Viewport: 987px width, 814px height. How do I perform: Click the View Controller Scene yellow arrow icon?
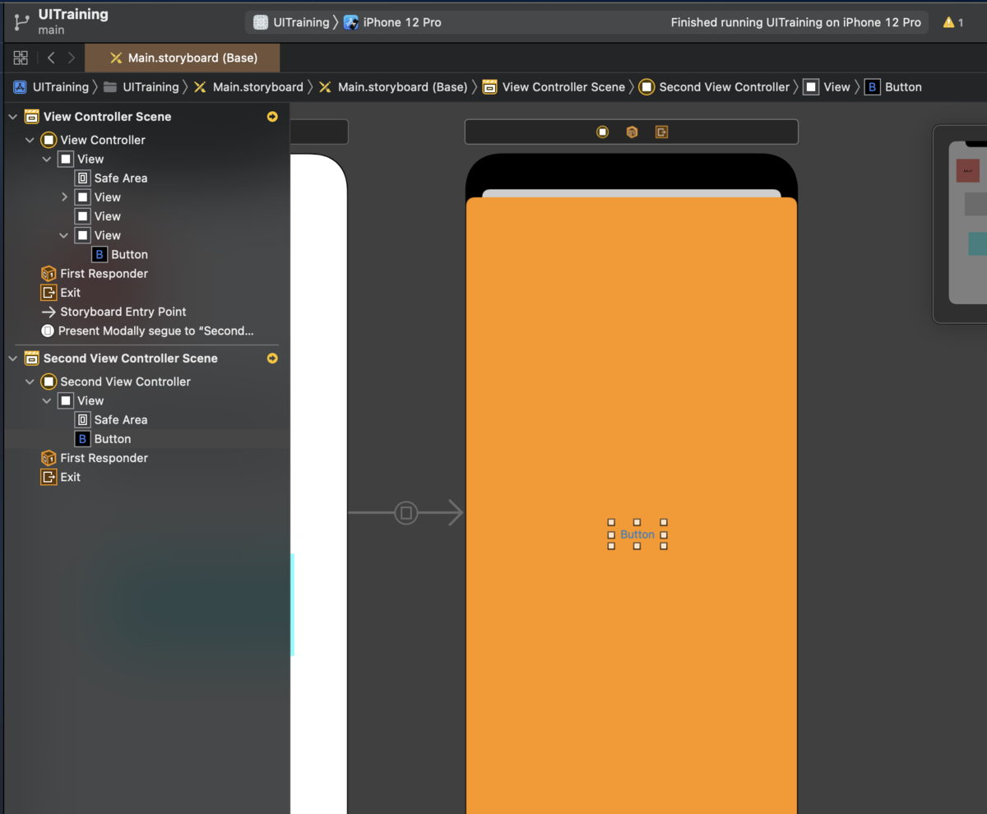point(272,117)
